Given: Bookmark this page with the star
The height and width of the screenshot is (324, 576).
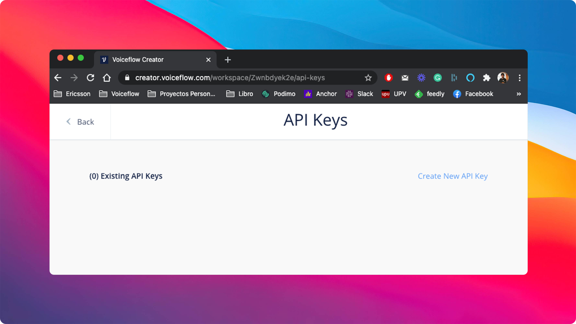Looking at the screenshot, I should point(368,78).
